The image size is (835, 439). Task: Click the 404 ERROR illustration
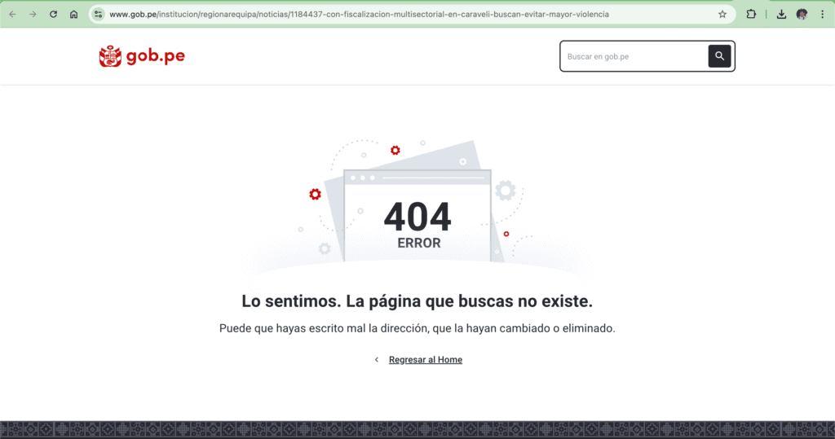(417, 220)
